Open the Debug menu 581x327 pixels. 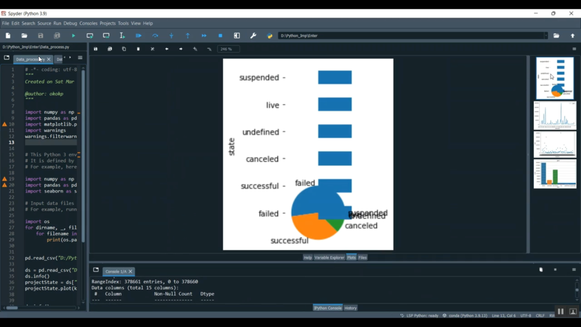pyautogui.click(x=70, y=23)
